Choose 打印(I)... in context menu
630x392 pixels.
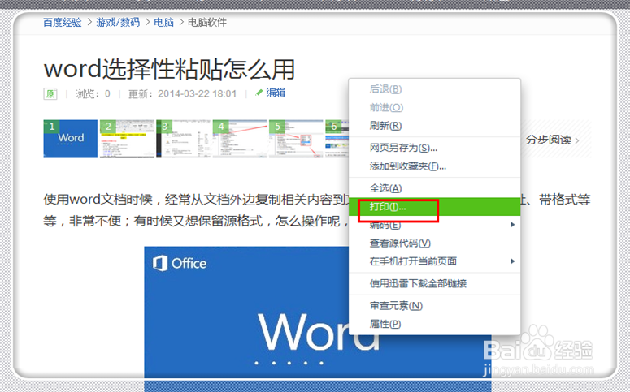(434, 207)
